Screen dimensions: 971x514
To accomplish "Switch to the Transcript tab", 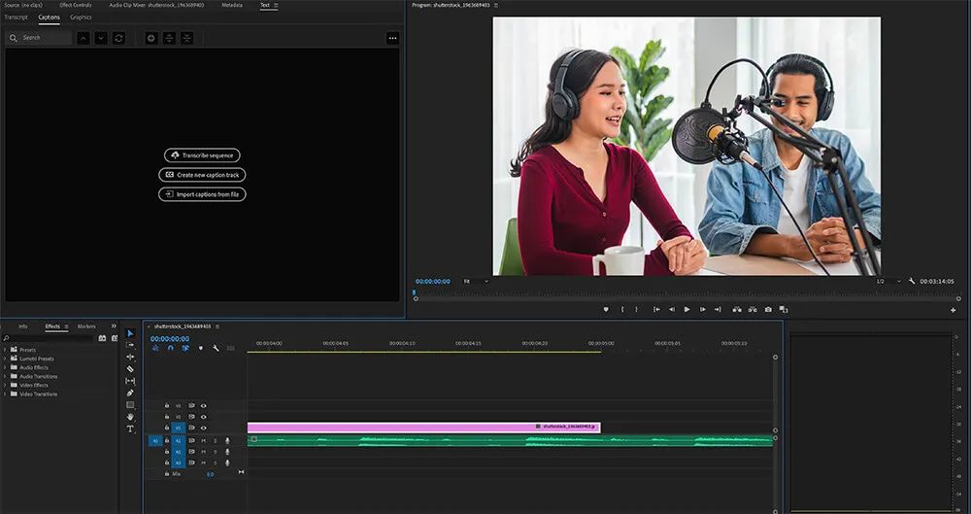I will click(17, 17).
